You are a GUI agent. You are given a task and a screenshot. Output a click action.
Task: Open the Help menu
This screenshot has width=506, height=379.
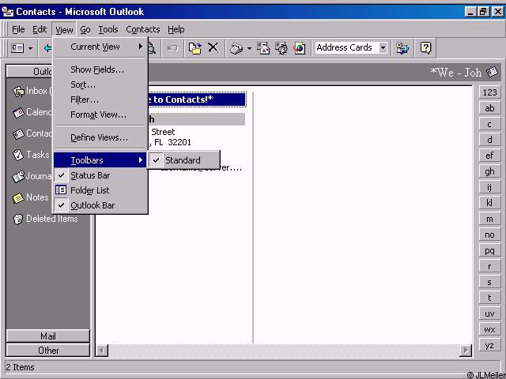pyautogui.click(x=176, y=29)
